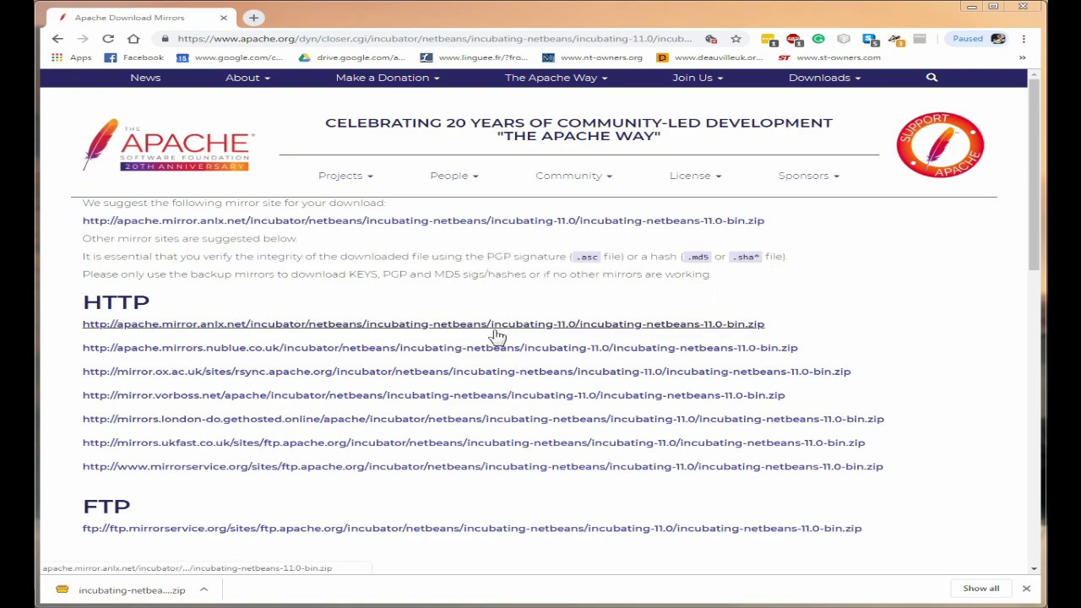Open the Adblock Plus extension icon
The image size is (1081, 608).
793,39
